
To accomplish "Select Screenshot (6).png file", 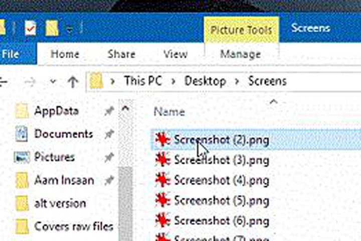I will [222, 221].
